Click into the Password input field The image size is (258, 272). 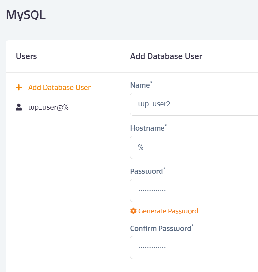[194, 190]
